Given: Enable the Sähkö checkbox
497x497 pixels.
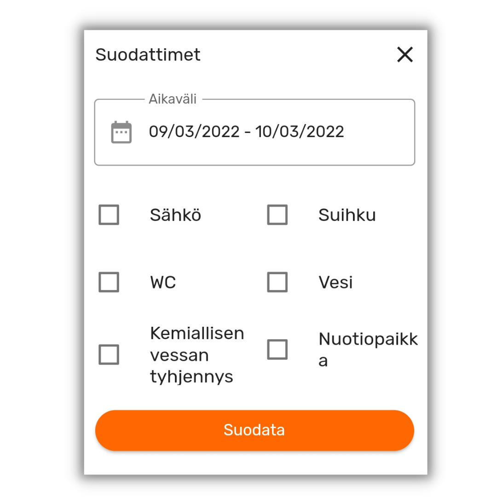Looking at the screenshot, I should [x=109, y=215].
